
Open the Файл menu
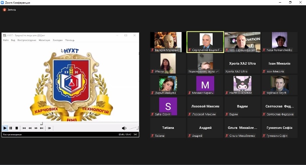point(6,40)
